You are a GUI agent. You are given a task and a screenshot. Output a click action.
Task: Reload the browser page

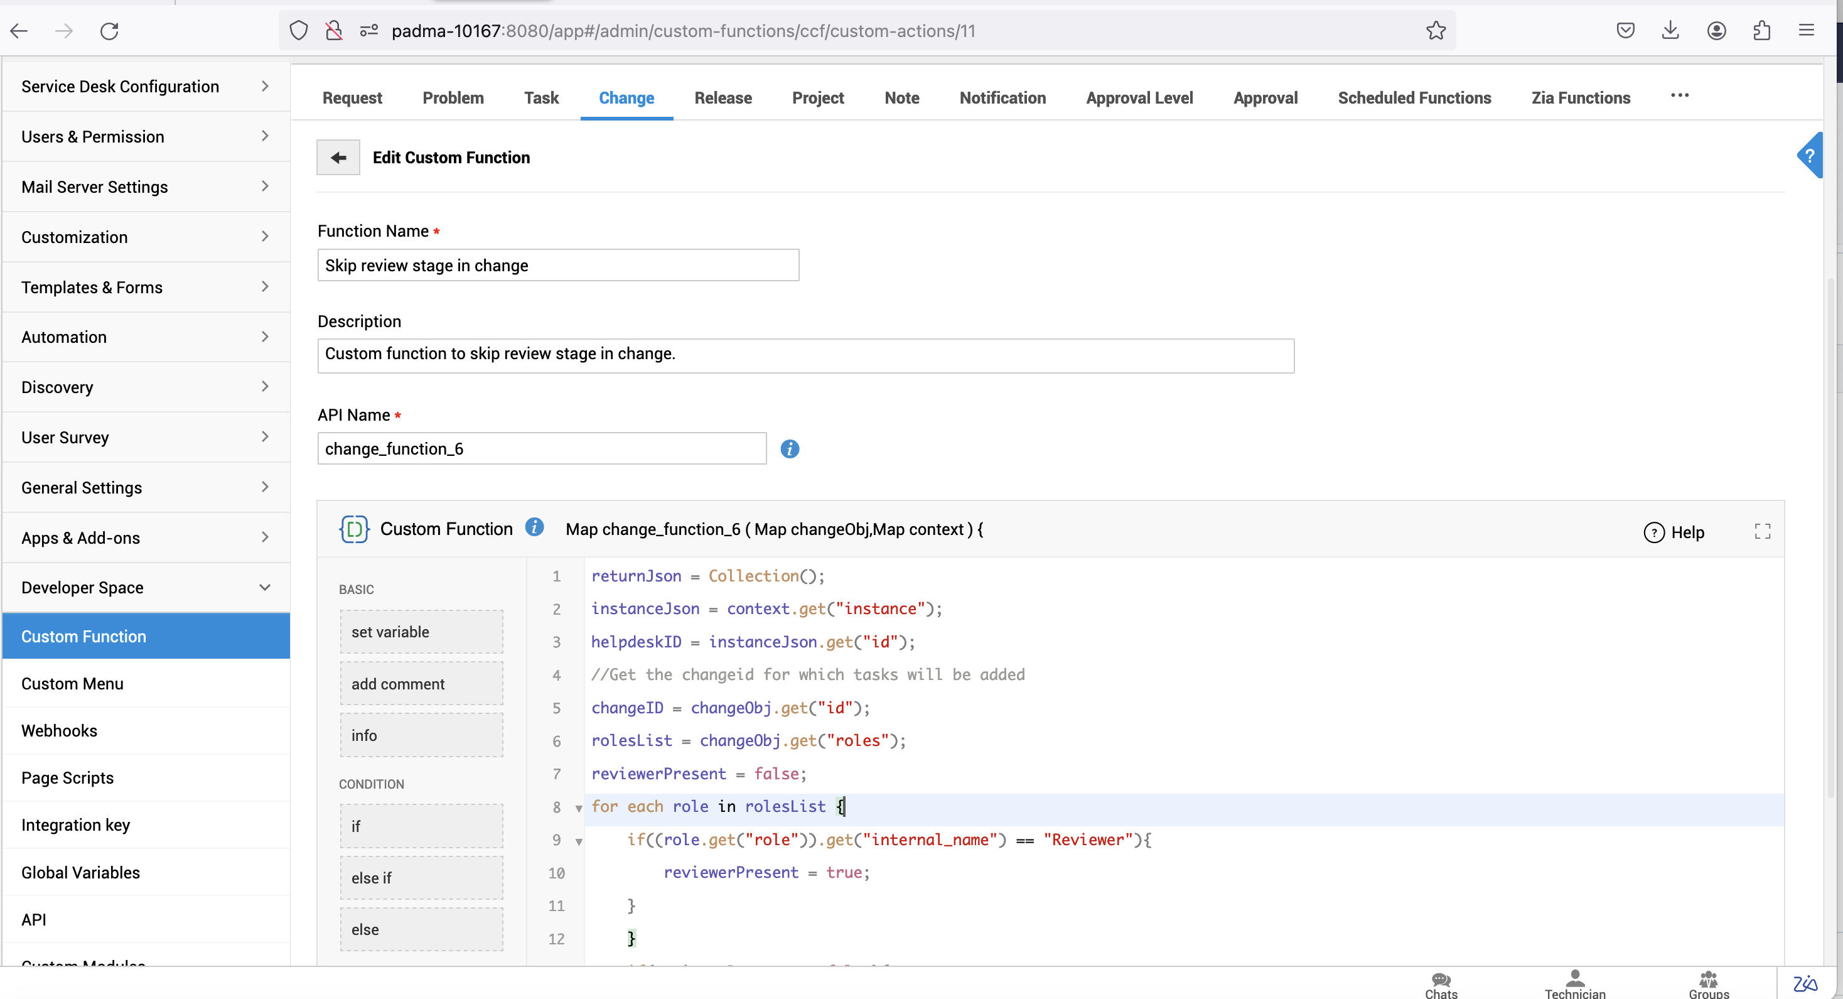tap(109, 31)
